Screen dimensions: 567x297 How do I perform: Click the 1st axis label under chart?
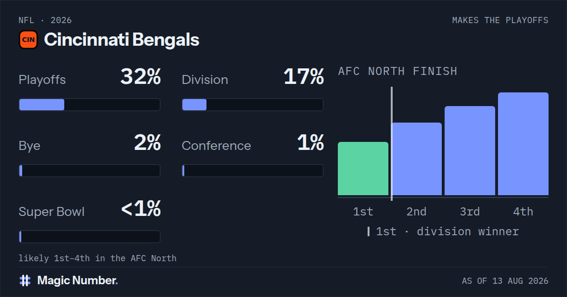point(363,212)
